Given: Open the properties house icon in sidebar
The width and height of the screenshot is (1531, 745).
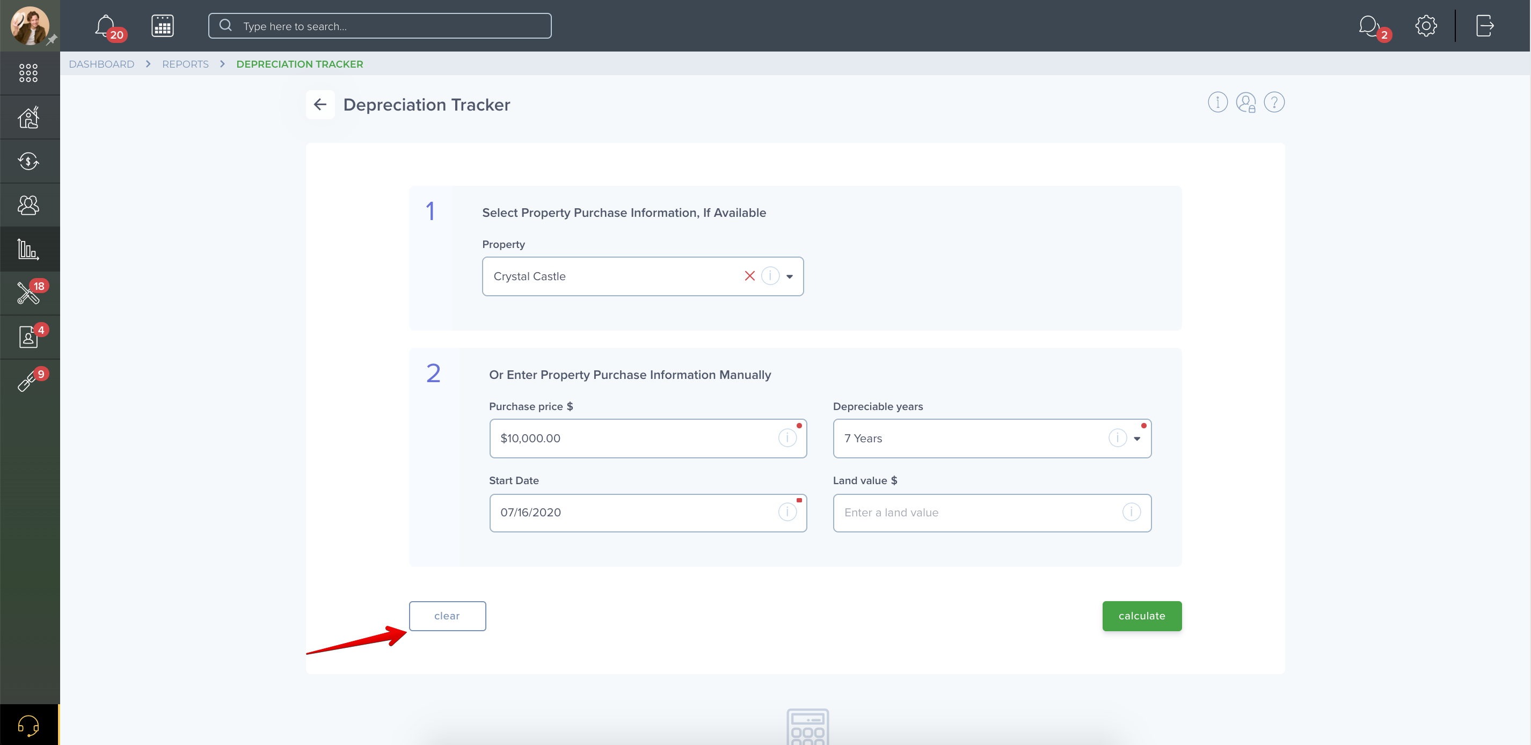Looking at the screenshot, I should [28, 117].
